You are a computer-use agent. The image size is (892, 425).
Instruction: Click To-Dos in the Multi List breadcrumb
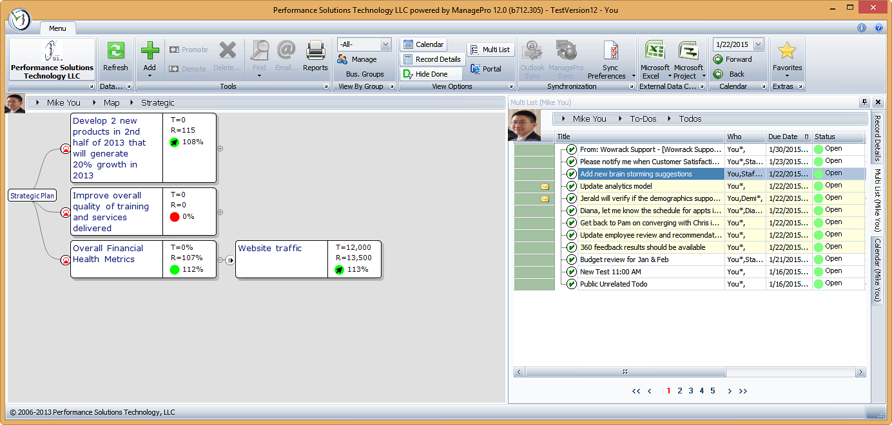click(643, 118)
